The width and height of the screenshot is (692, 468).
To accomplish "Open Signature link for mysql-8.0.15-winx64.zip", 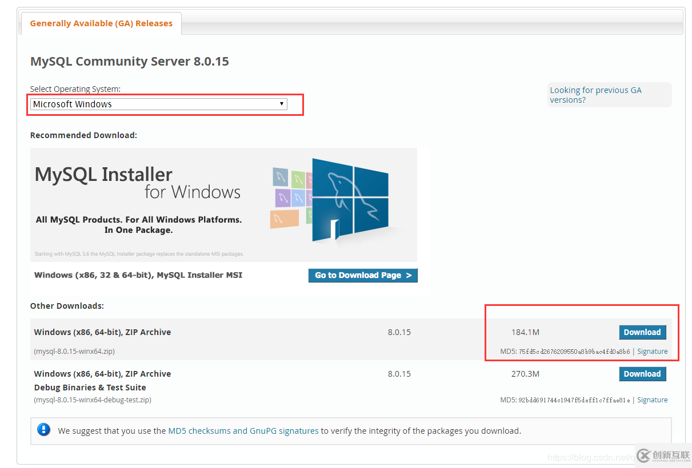I will (x=652, y=352).
